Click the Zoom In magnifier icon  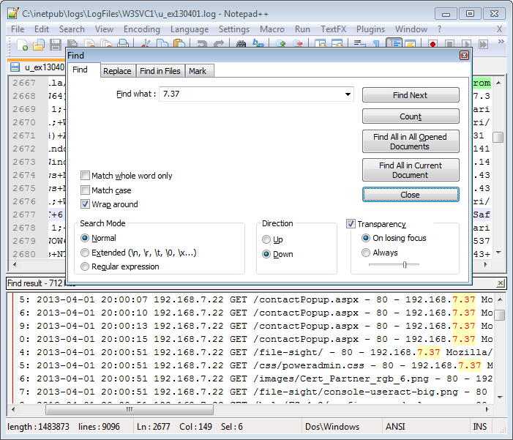point(281,44)
